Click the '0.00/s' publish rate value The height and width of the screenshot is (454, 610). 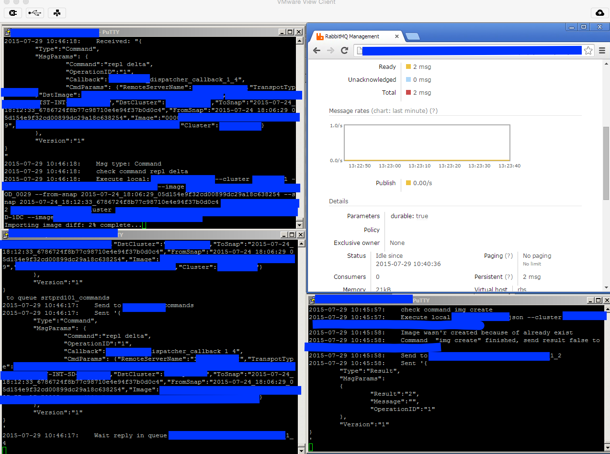(x=422, y=183)
